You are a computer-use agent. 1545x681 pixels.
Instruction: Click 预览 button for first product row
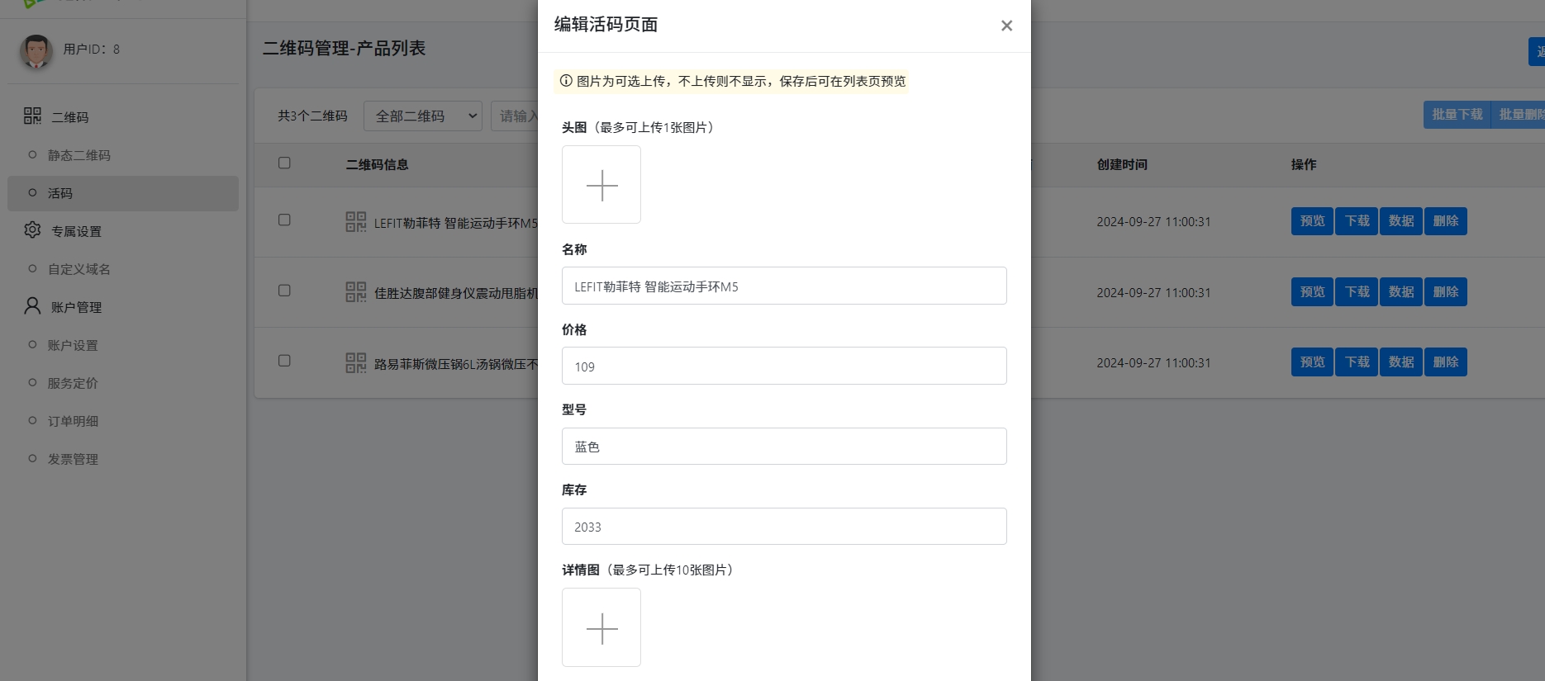coord(1312,221)
